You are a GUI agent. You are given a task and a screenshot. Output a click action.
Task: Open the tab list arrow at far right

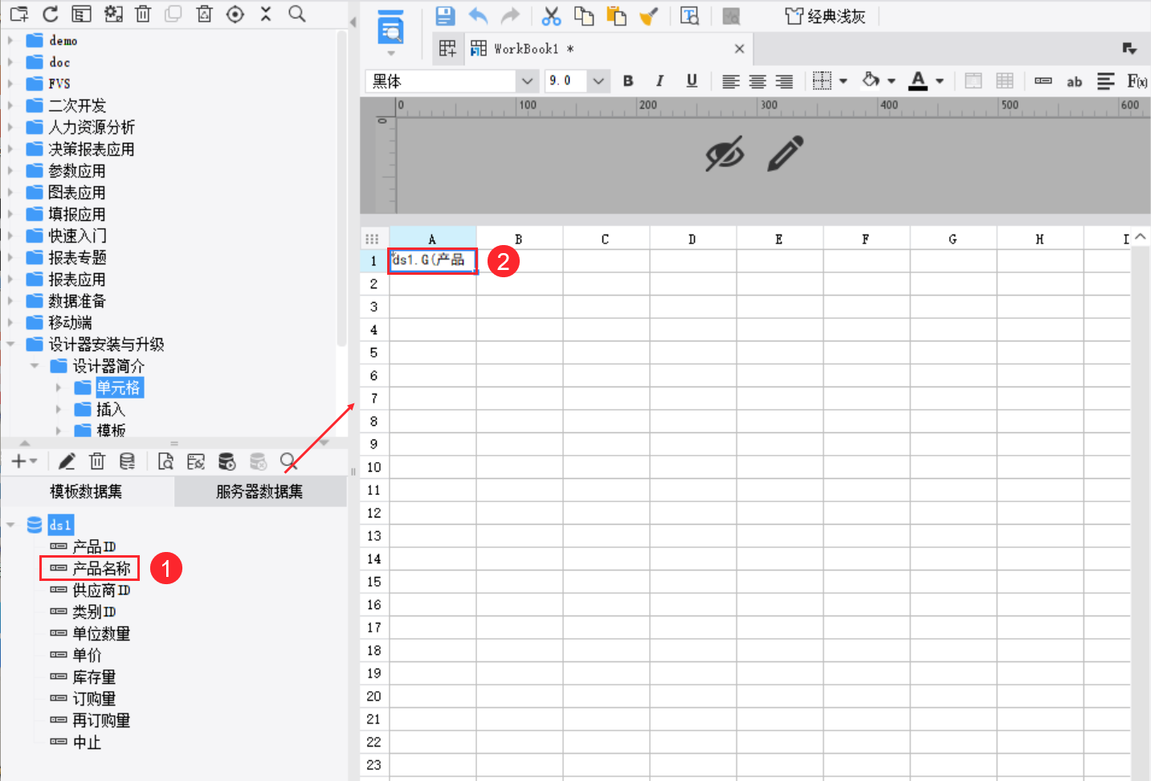click(1129, 49)
